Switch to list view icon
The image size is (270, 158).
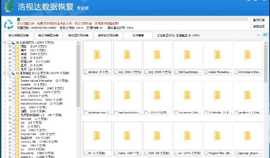click(259, 35)
